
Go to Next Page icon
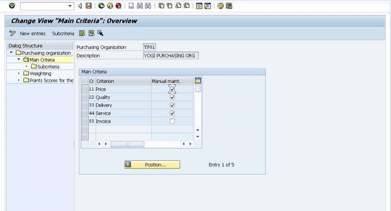(x=178, y=6)
